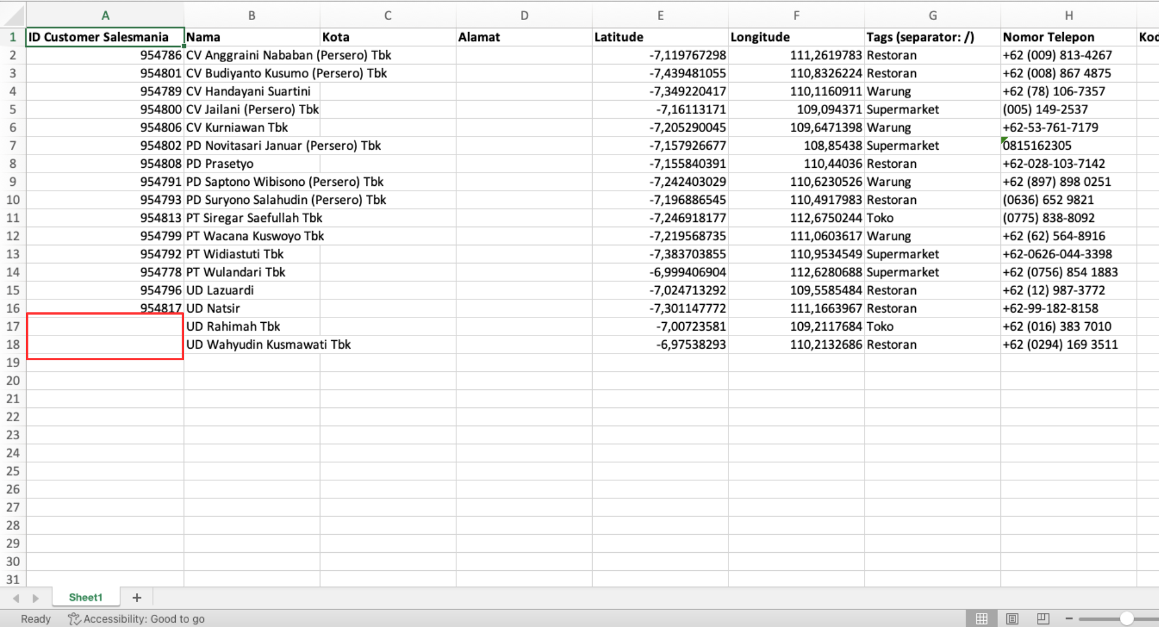This screenshot has width=1159, height=627.
Task: Select column B header
Action: (x=252, y=16)
